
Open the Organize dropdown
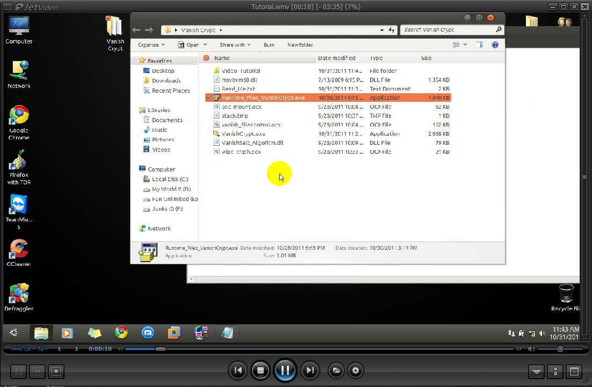[x=151, y=45]
